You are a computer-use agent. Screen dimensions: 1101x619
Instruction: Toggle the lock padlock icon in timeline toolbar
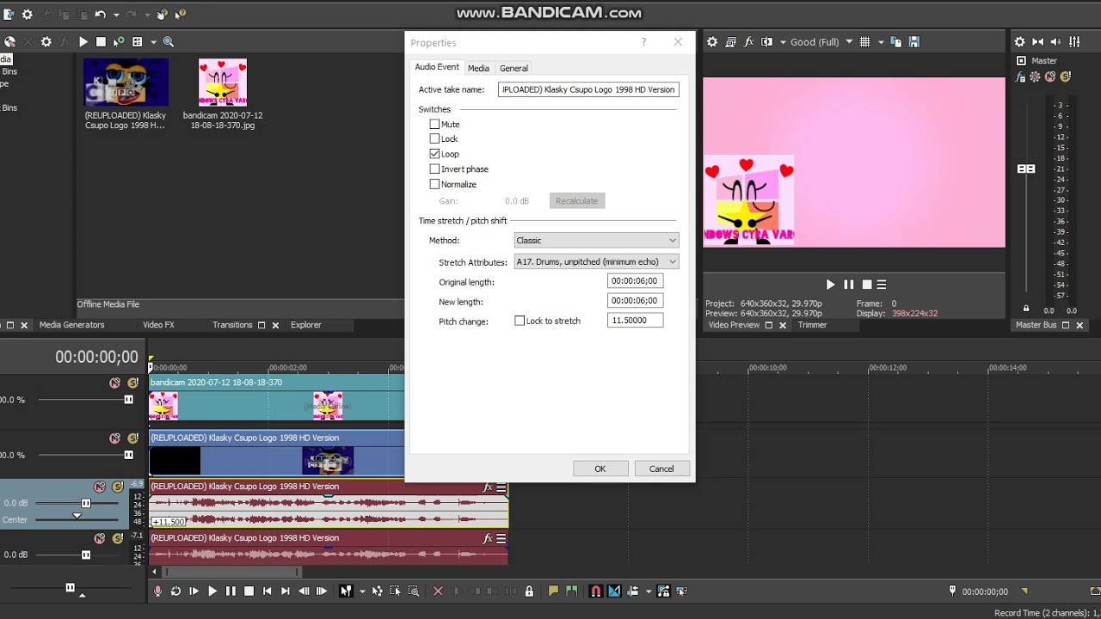click(529, 591)
